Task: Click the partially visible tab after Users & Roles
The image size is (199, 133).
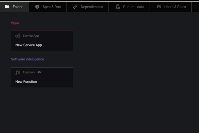Action: 196,7
